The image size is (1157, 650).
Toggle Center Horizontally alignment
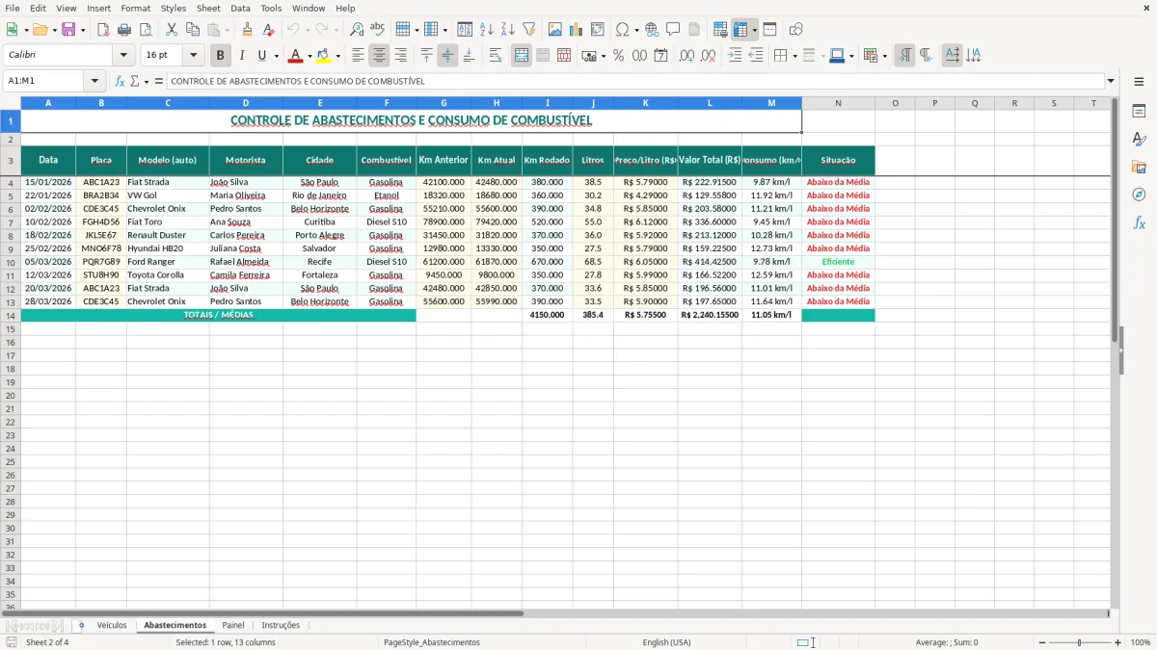click(379, 56)
